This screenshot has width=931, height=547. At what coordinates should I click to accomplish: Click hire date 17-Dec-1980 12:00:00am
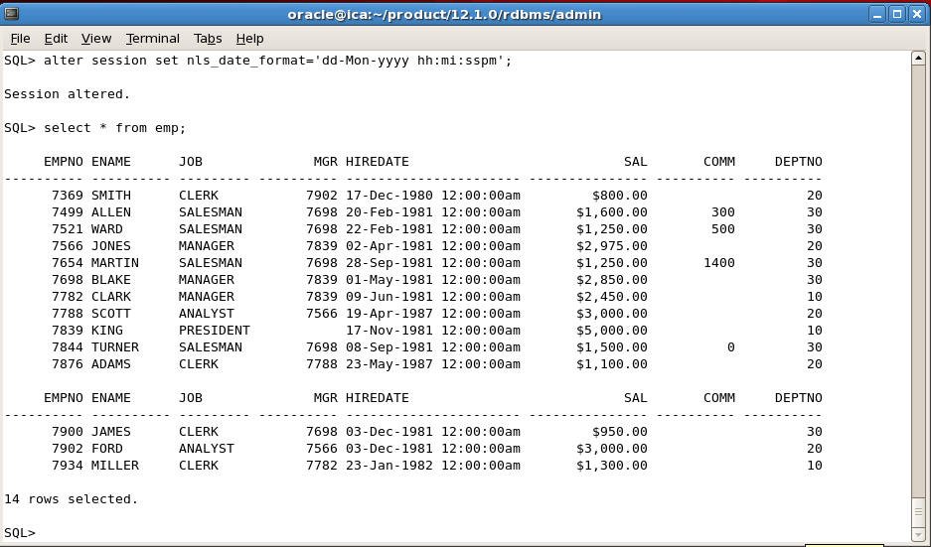click(433, 196)
